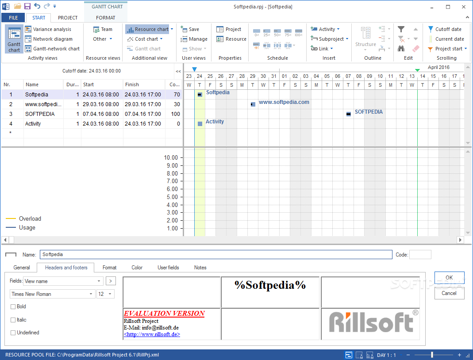Set progress to 50% complete
Viewport: 473px width, 360px height.
point(277,33)
